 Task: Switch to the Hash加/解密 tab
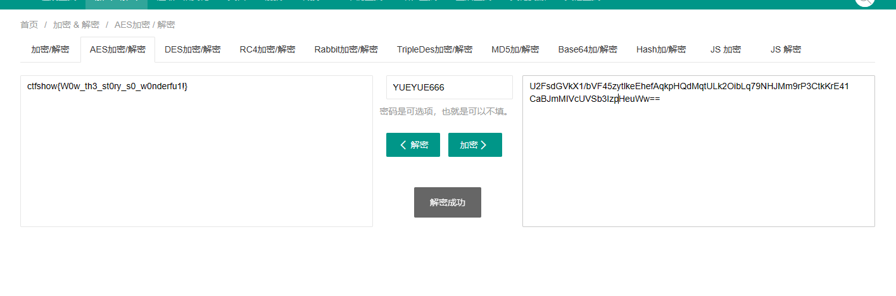(x=661, y=49)
